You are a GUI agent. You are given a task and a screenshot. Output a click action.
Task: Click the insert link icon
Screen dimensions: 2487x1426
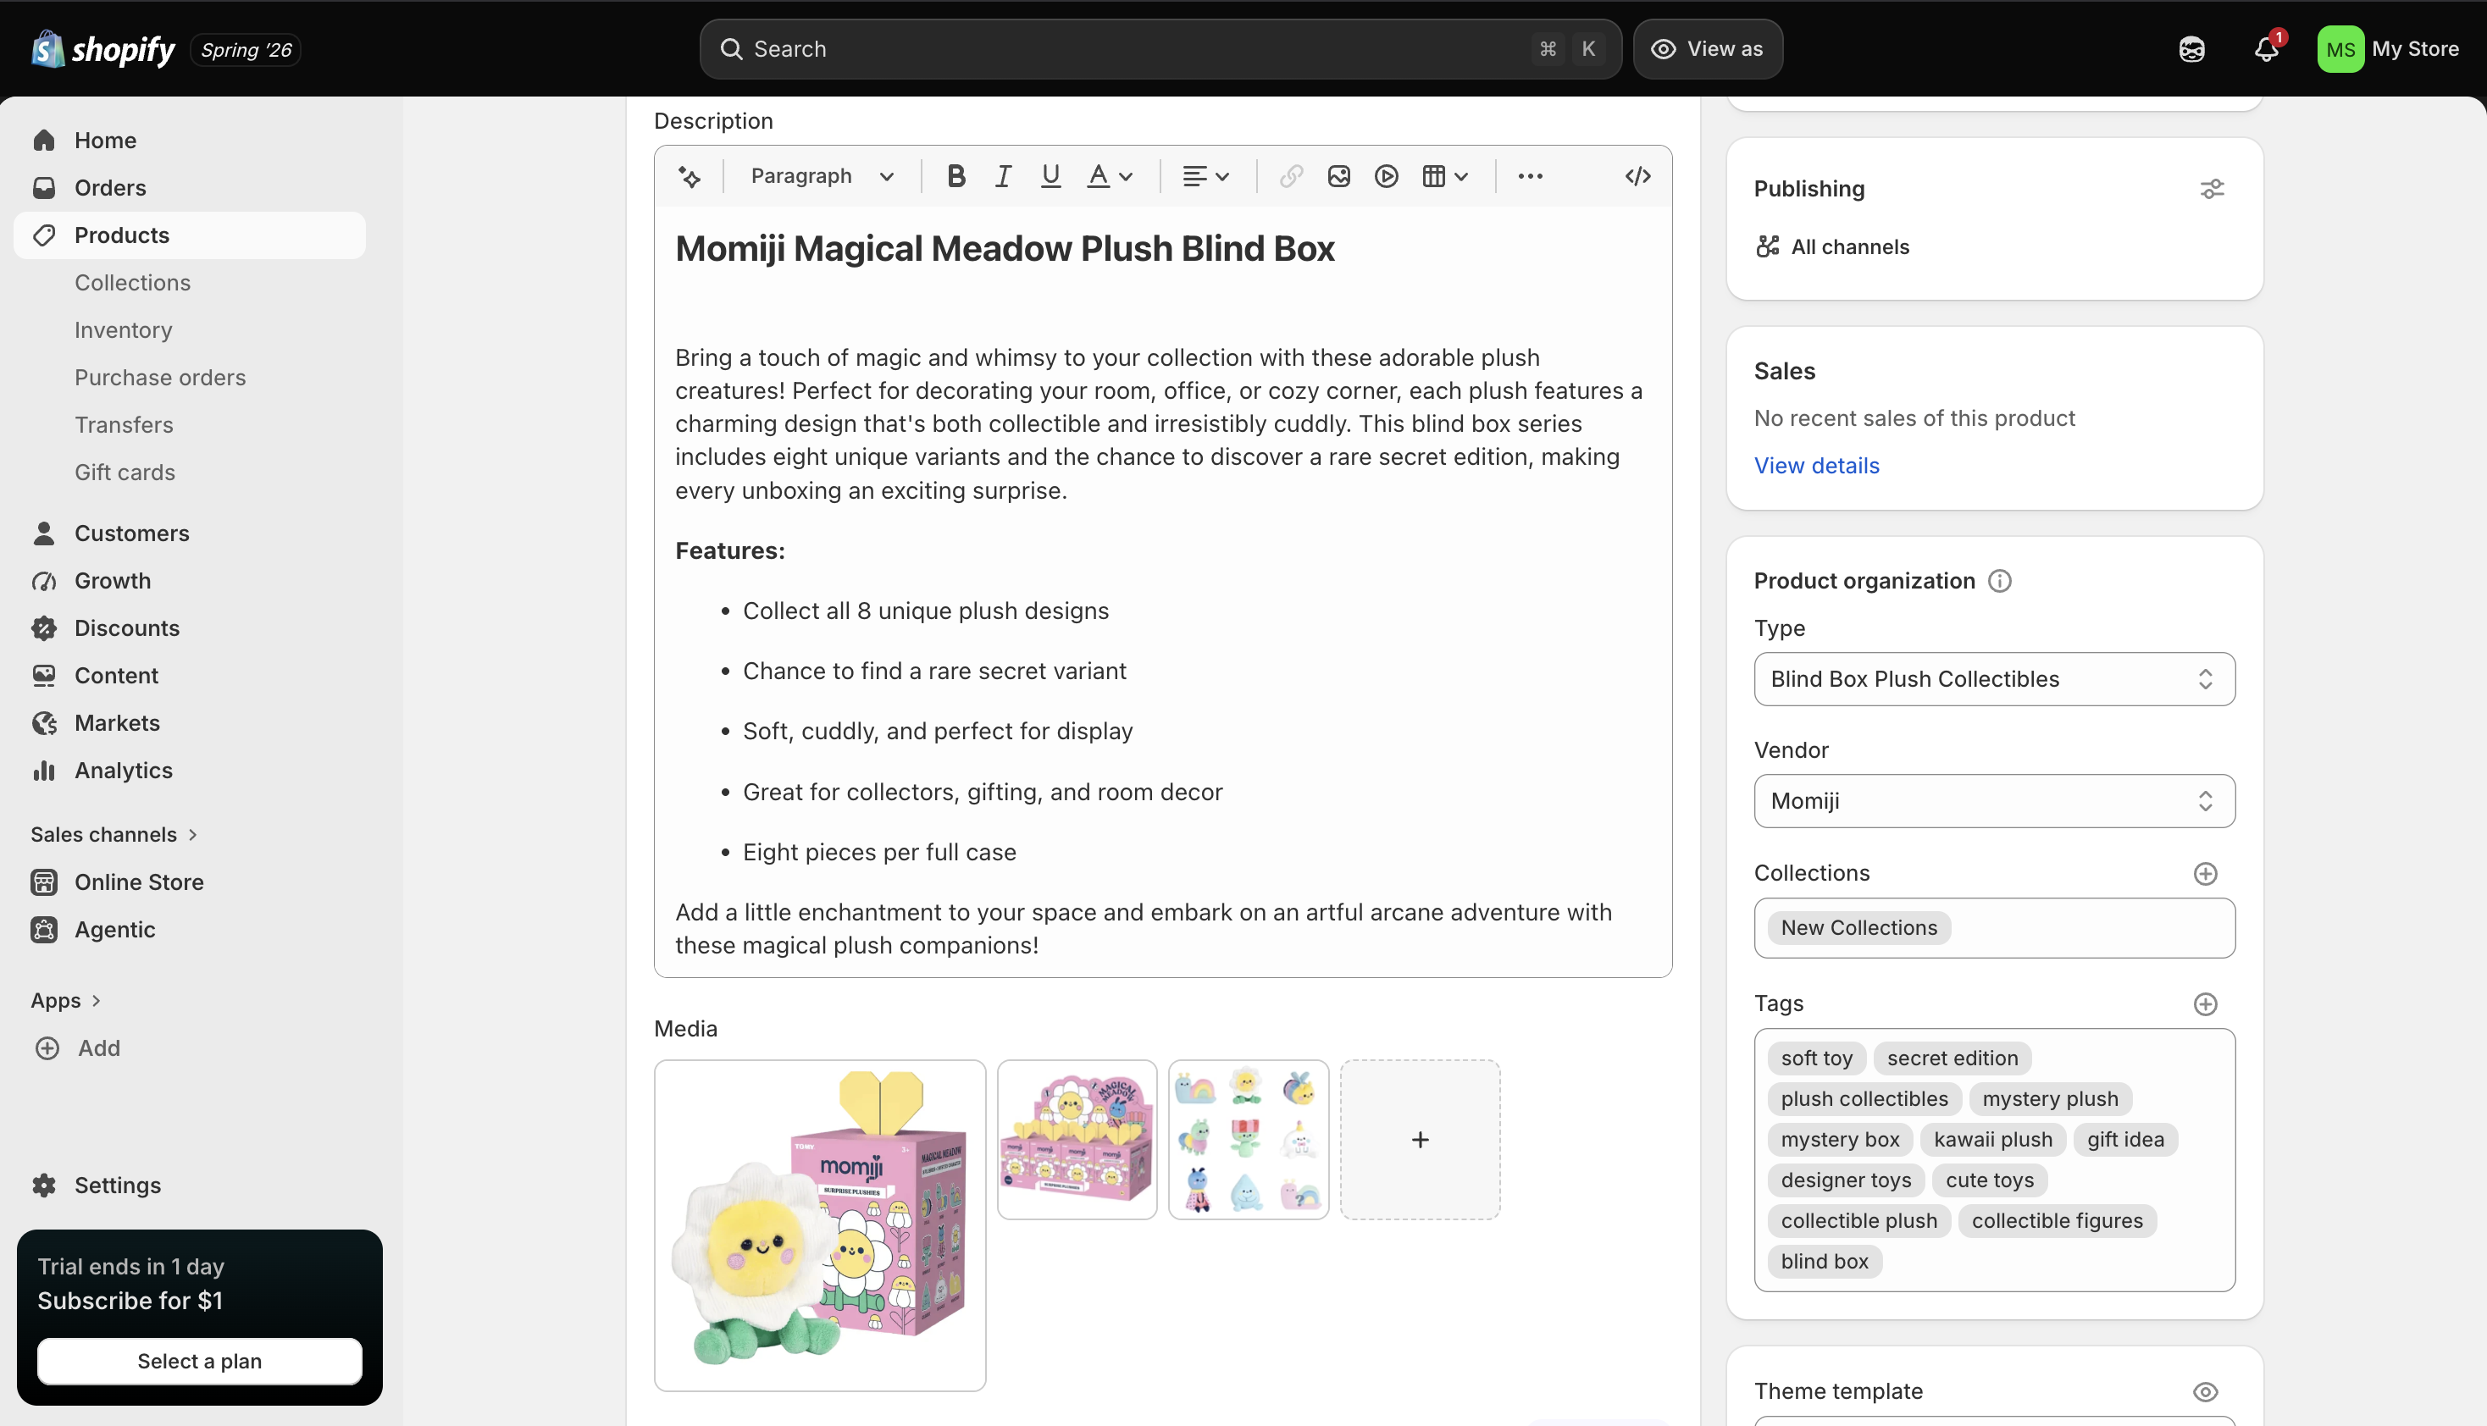point(1291,176)
